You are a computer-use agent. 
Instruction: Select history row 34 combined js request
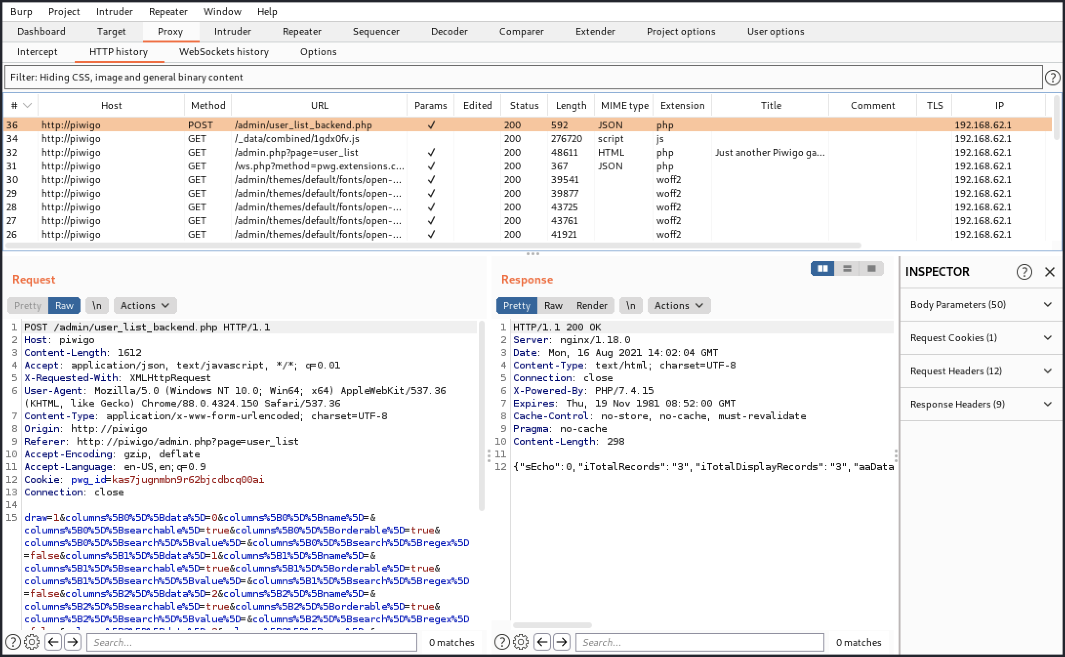point(527,139)
